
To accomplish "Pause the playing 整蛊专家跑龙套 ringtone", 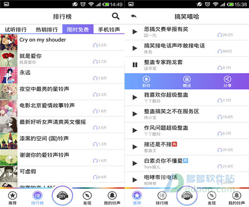I will click(135, 65).
